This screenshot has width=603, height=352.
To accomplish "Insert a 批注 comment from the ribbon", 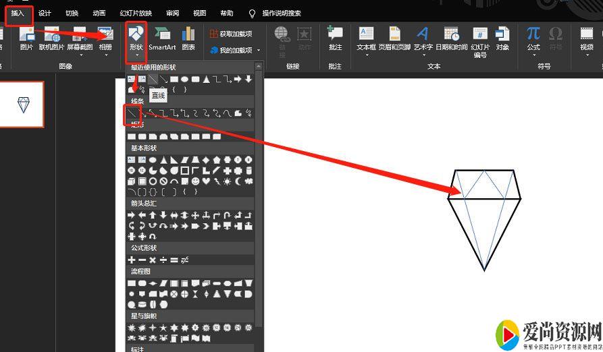I will click(335, 38).
